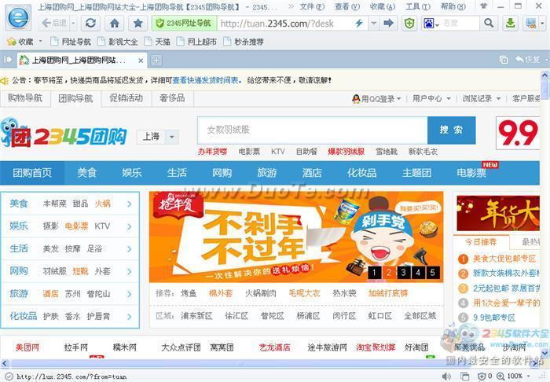Expand the 旅游 category row arrow
Image resolution: width=550 pixels, height=382 pixels.
pos(130,294)
